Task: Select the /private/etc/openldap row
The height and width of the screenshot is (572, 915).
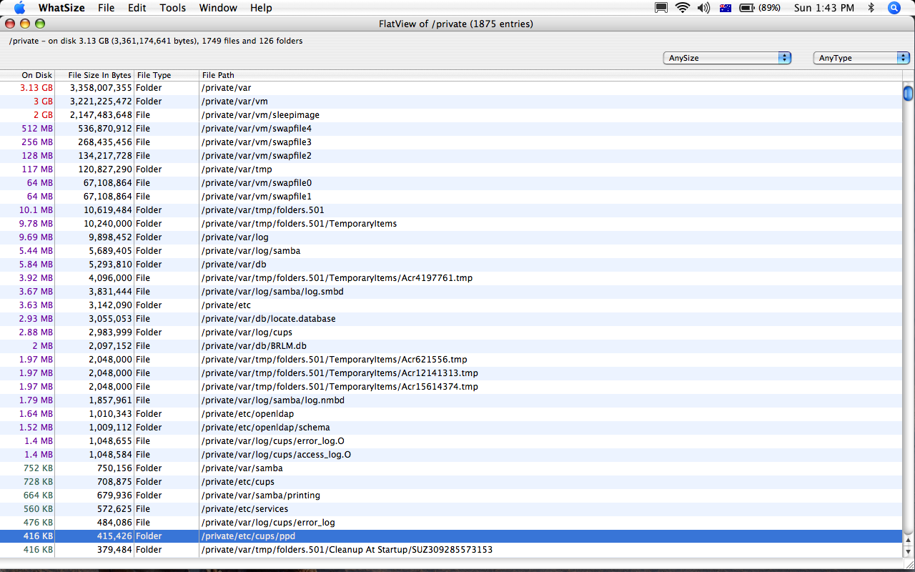Action: [x=451, y=414]
